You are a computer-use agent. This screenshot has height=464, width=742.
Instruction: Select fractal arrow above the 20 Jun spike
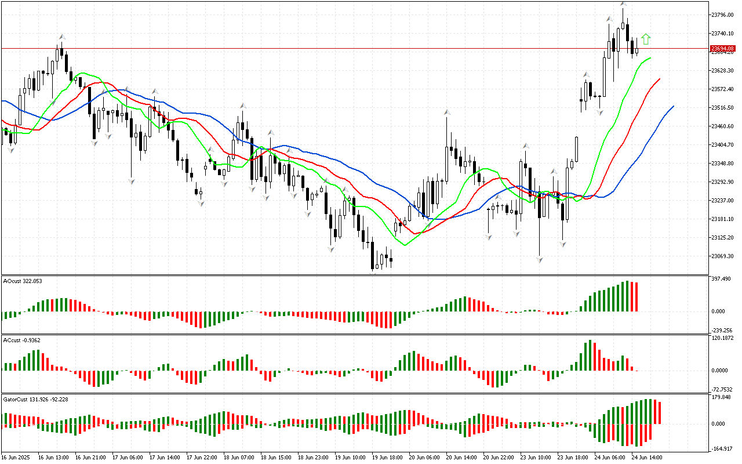coord(446,111)
